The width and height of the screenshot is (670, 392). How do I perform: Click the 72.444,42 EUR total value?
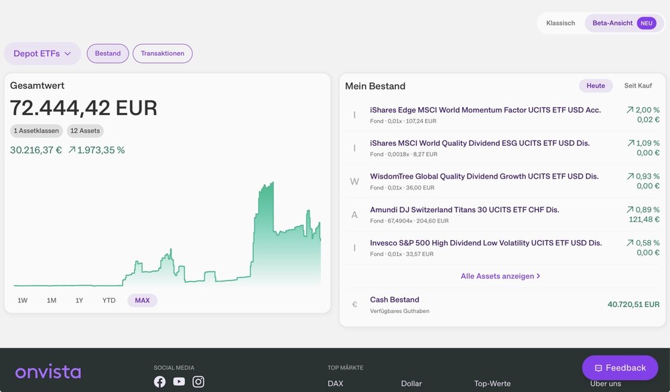point(84,108)
